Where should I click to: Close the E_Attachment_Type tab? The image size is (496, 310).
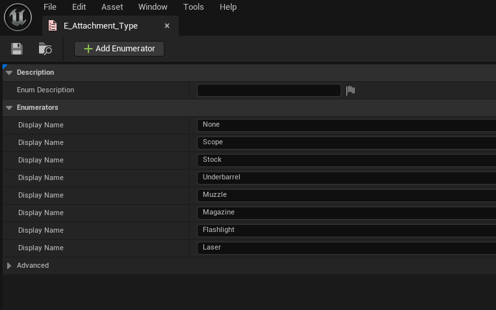tap(167, 26)
